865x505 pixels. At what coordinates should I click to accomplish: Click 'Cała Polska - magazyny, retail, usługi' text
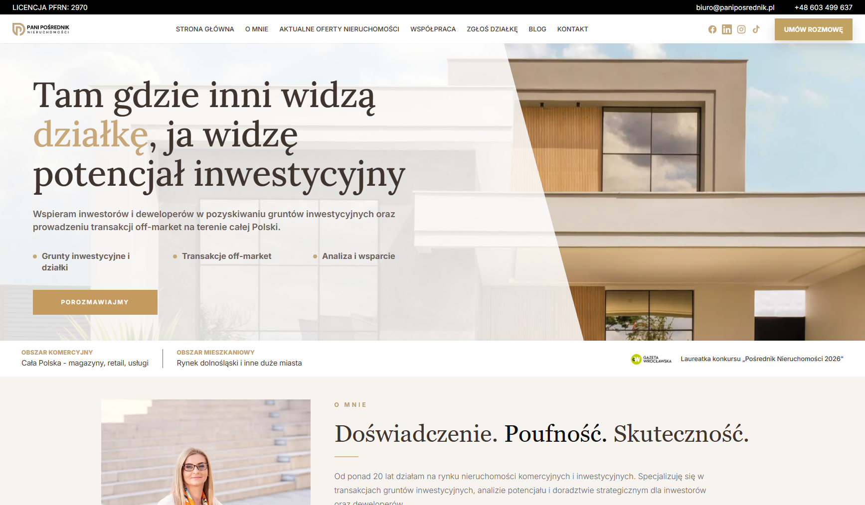tap(85, 363)
